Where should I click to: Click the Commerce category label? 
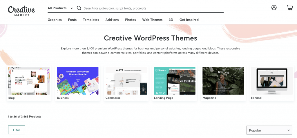[x=113, y=98]
